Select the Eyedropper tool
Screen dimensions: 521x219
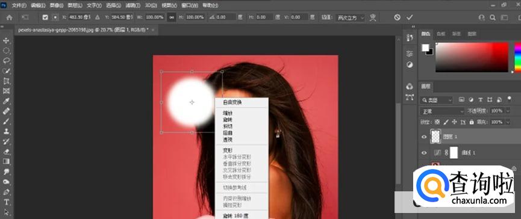click(6, 101)
